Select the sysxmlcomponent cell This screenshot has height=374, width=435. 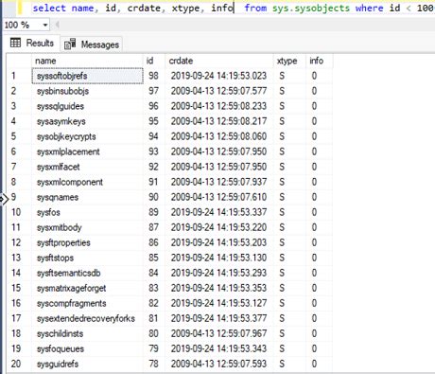[87, 182]
